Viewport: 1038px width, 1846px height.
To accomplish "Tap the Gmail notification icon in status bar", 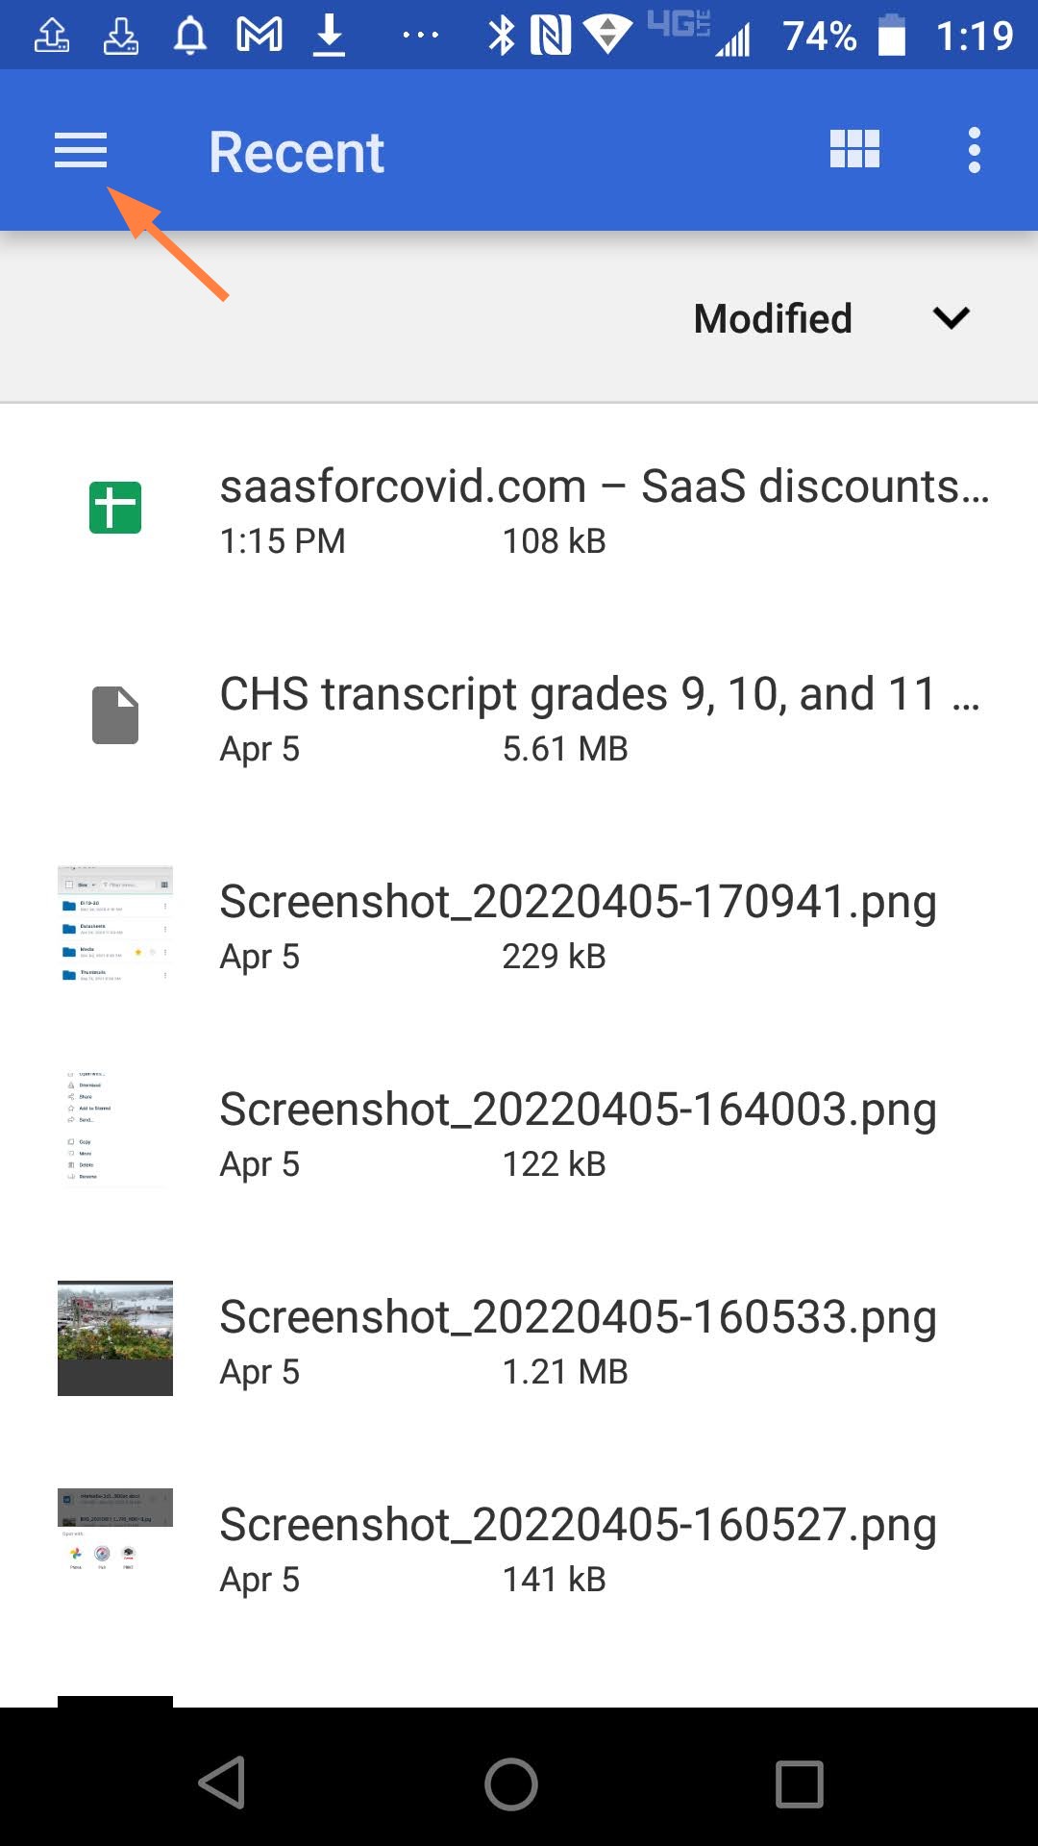I will [x=259, y=36].
